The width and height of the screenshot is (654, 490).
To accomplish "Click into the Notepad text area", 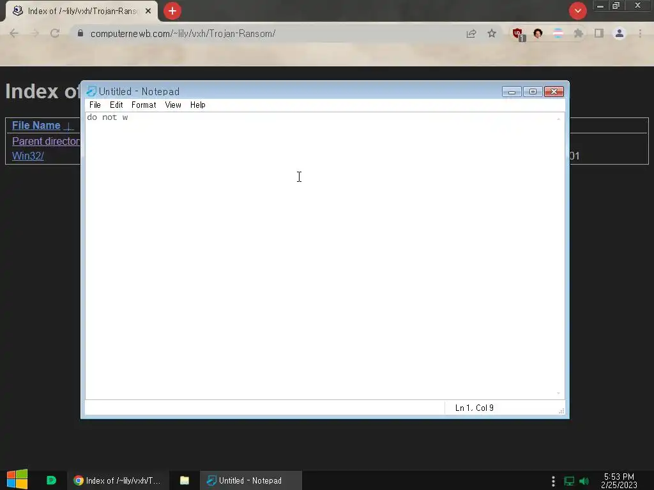I will click(321, 255).
